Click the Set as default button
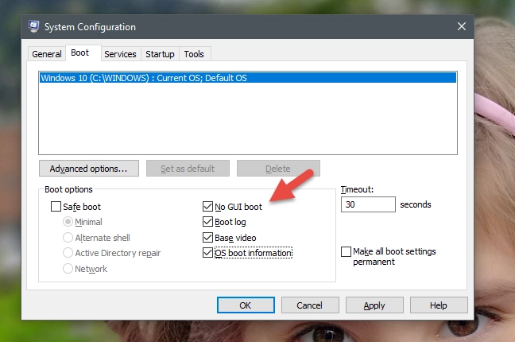Viewport: 515px width, 342px height. (x=188, y=169)
